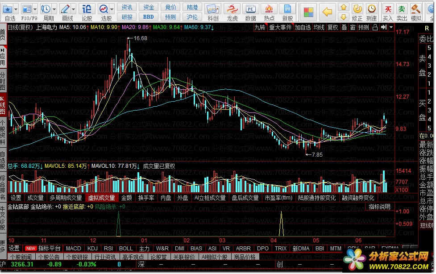
Task: Toggle the 复权 price adjustment option
Action: [x=332, y=27]
